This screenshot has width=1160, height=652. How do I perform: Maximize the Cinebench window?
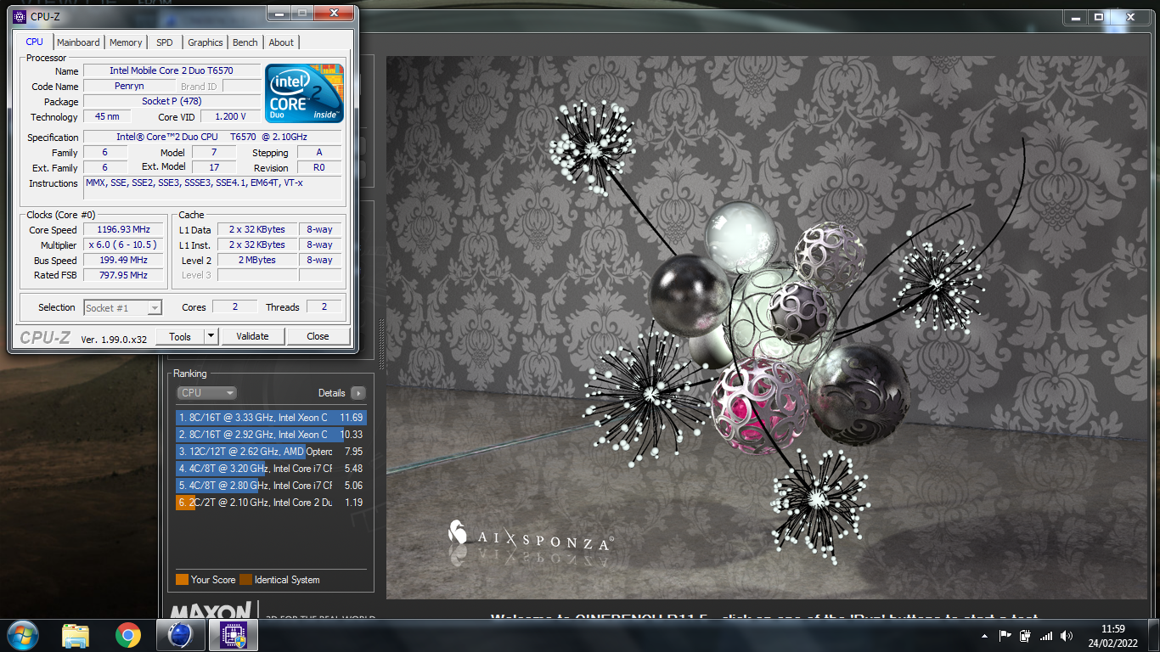pos(1098,16)
